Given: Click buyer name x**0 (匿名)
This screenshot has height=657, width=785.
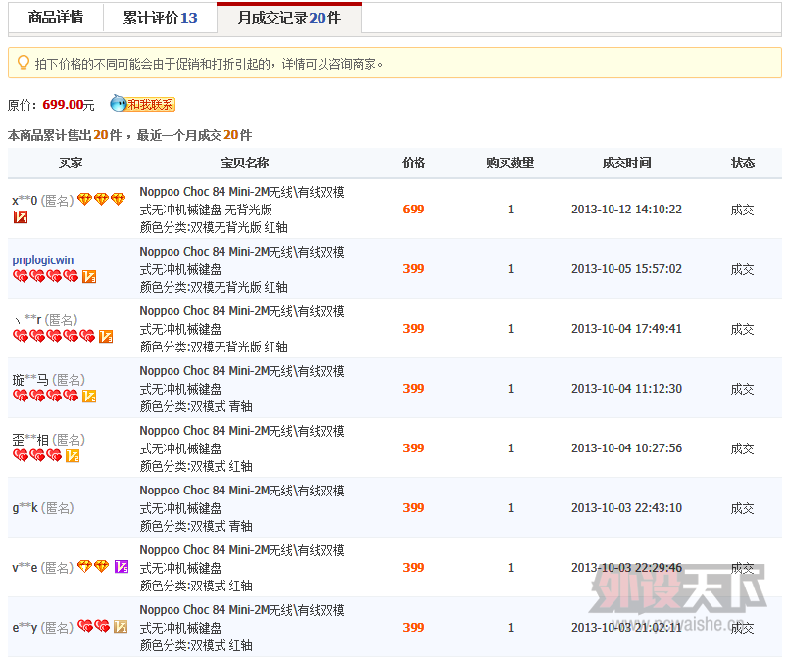Looking at the screenshot, I should click(43, 200).
